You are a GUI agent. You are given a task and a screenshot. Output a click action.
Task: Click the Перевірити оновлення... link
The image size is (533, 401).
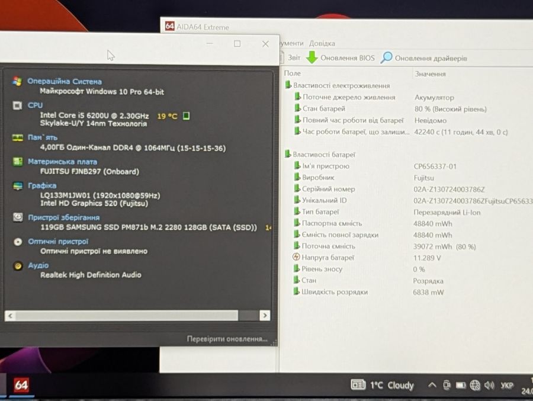(227, 339)
